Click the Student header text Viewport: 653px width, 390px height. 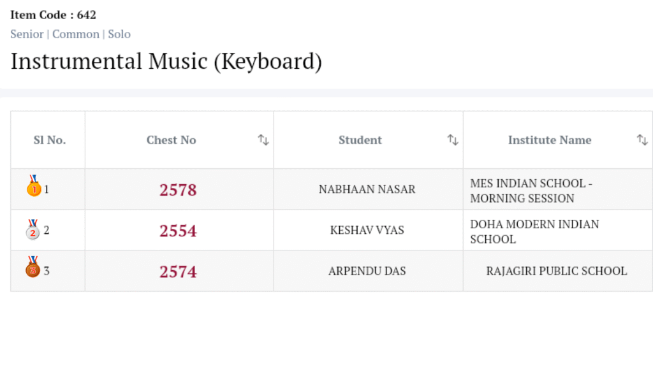(x=360, y=140)
